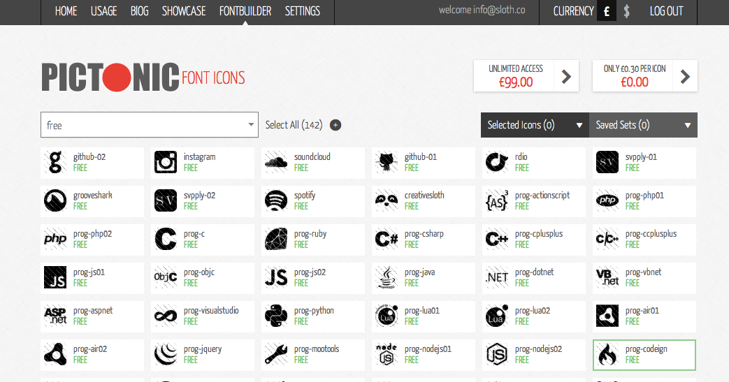Add all icons with plus button
Image resolution: width=729 pixels, height=382 pixels.
(335, 125)
